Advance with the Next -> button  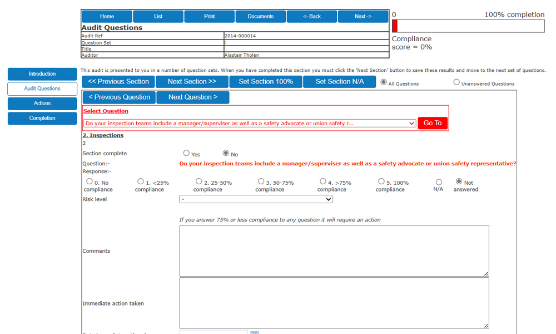pos(363,16)
